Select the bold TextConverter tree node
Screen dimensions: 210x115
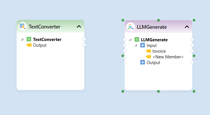47,40
